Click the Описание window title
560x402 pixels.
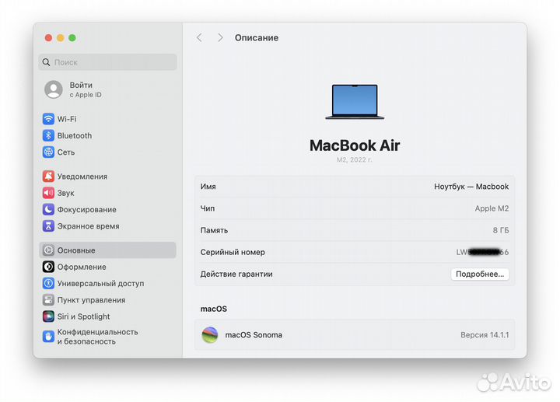pyautogui.click(x=257, y=37)
